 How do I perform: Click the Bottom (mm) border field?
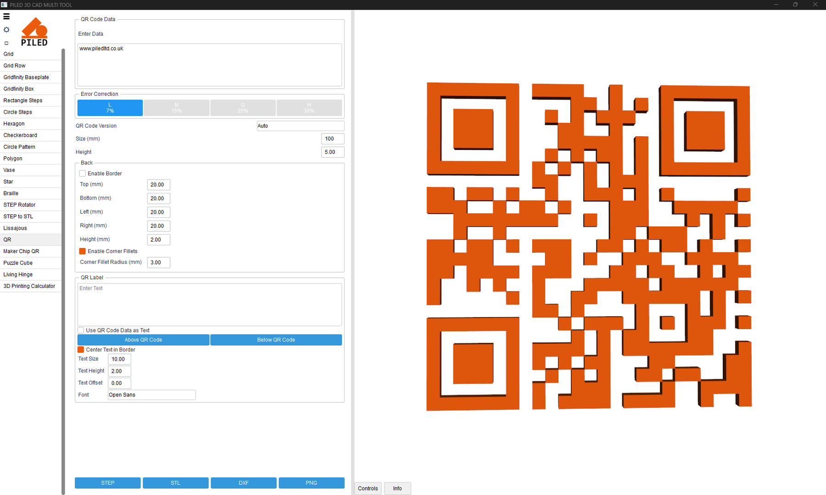click(158, 198)
